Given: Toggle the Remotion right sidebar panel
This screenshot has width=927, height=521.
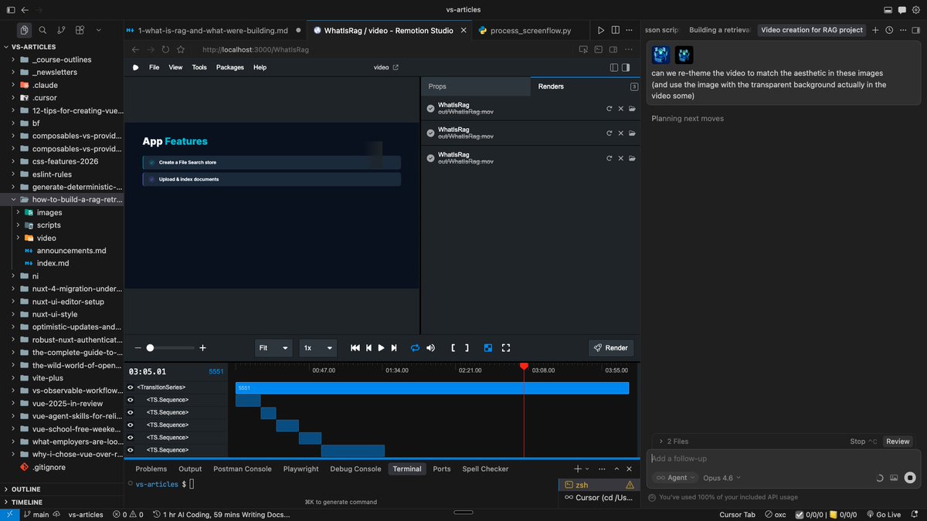Looking at the screenshot, I should click(627, 67).
